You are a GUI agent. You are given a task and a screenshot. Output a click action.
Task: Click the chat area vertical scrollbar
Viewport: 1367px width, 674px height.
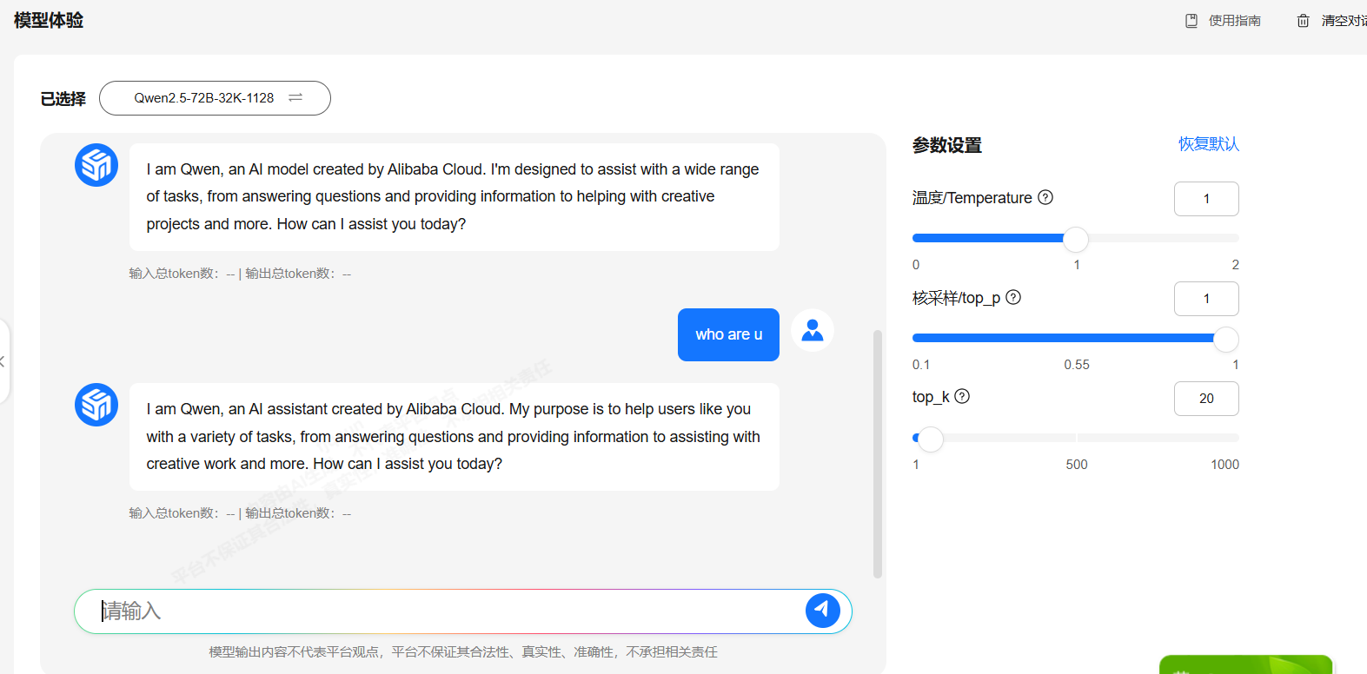click(x=878, y=453)
